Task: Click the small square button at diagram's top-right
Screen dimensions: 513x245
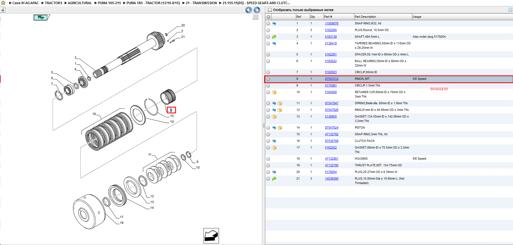Action: 256,17
